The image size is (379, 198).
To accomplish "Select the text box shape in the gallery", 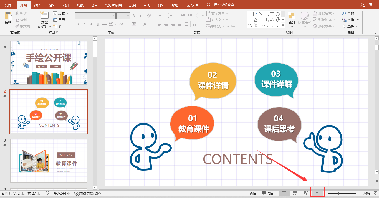I will coord(250,14).
